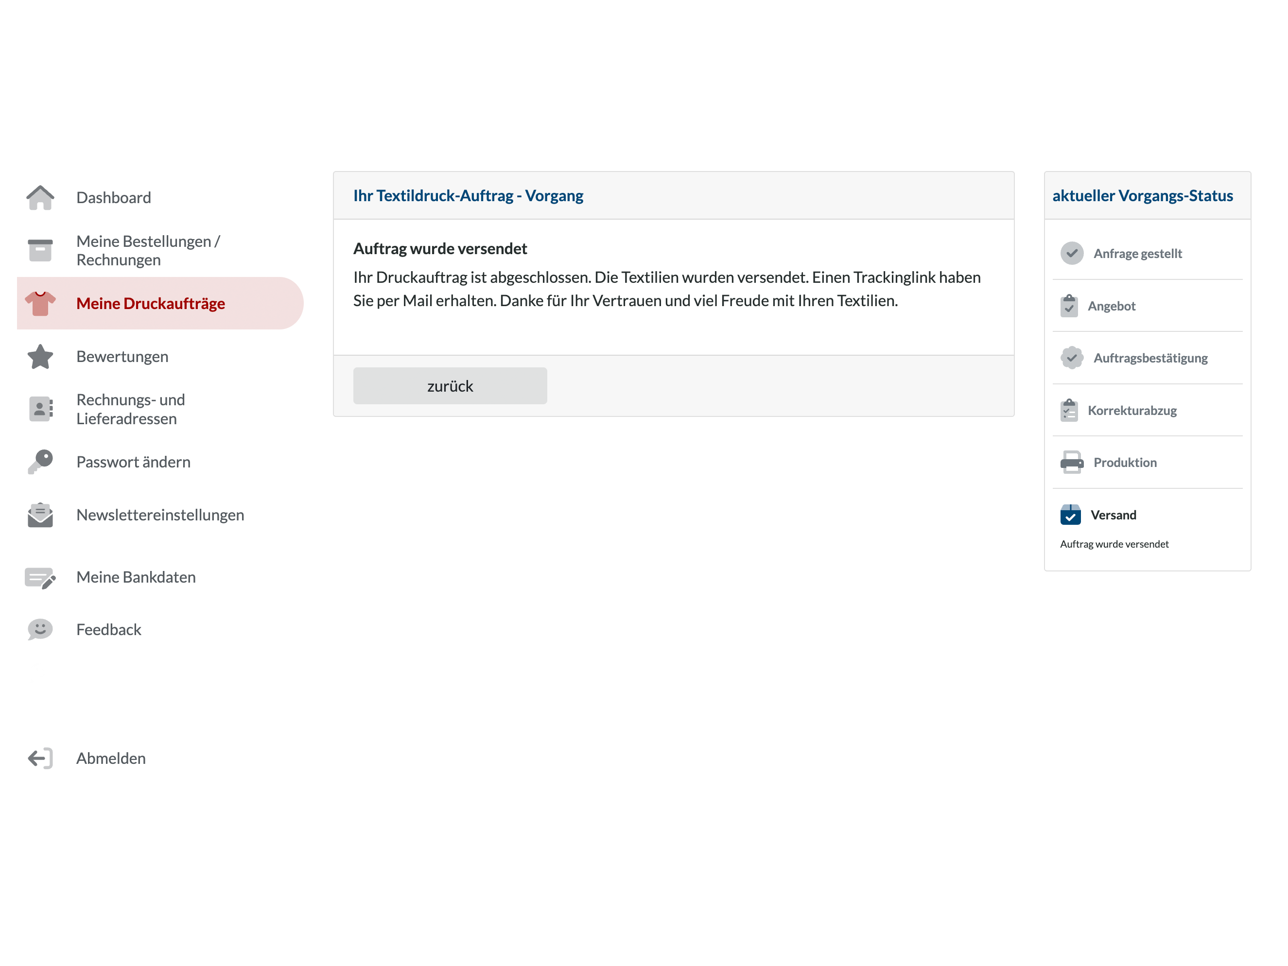Click the red T-shirt icon

coord(40,303)
